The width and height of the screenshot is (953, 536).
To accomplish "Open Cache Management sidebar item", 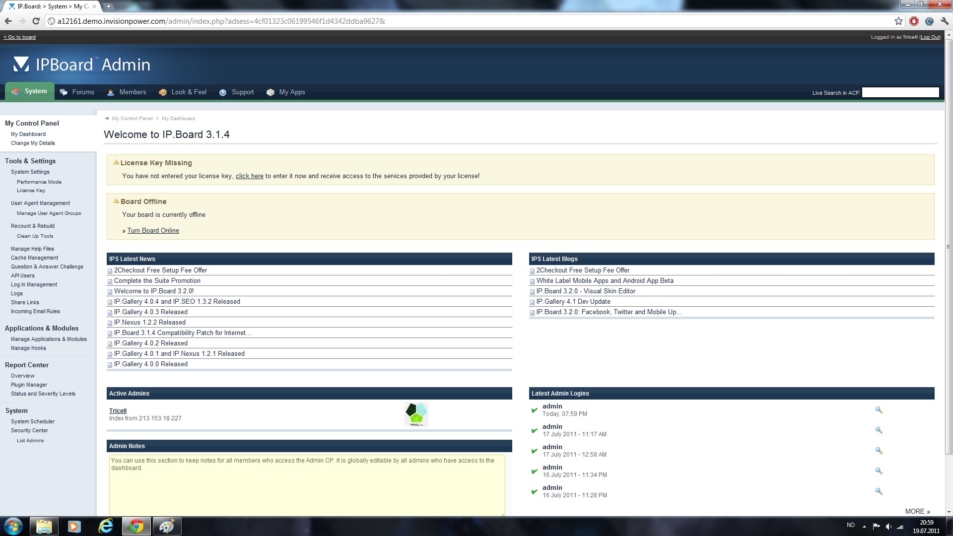I will 34,258.
